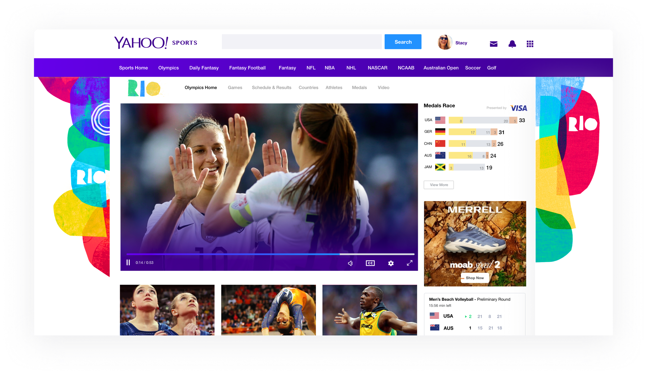This screenshot has height=374, width=647.
Task: Open the Fantasy Football menu item
Action: click(247, 68)
